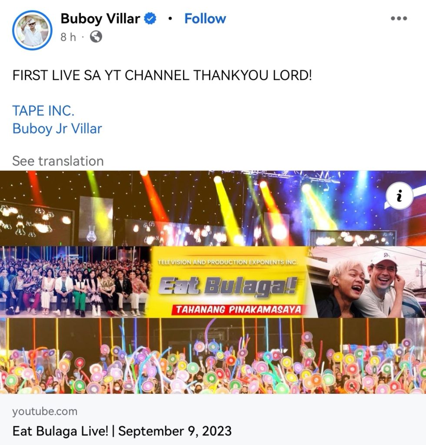Click the info icon on the link preview
Viewport: 426px width, 445px height.
click(399, 196)
